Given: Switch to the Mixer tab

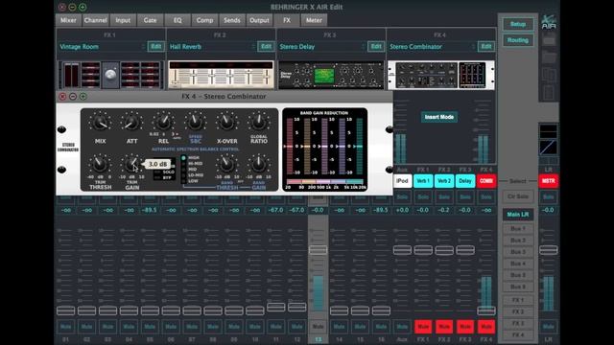Looking at the screenshot, I should [68, 20].
